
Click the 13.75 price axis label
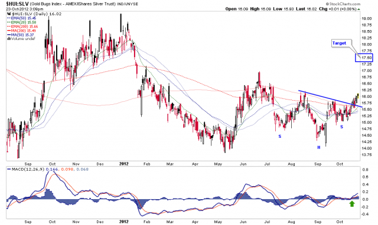(x=366, y=155)
